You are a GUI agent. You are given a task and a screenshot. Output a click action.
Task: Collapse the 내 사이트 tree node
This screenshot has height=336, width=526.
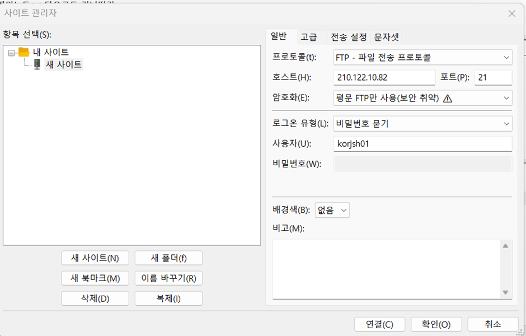coord(12,52)
